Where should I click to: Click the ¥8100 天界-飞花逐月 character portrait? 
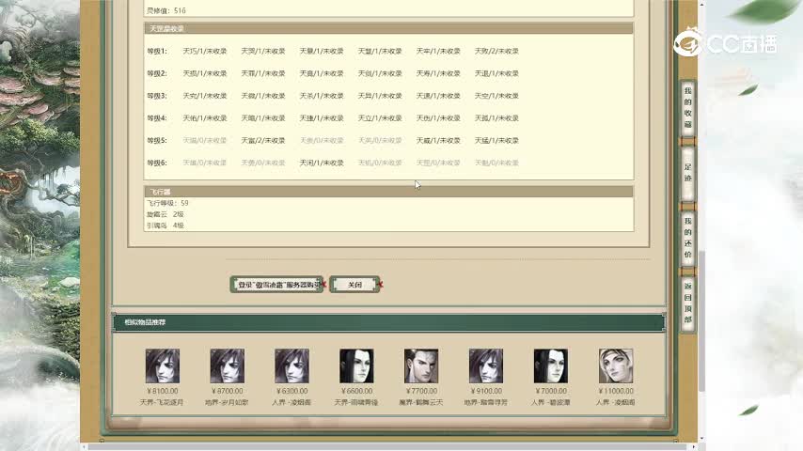[162, 365]
